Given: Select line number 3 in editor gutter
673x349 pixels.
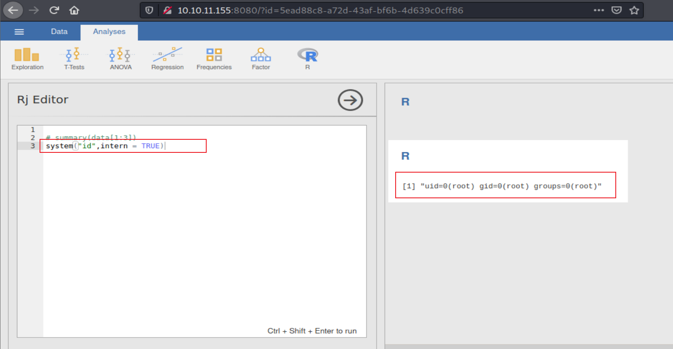Looking at the screenshot, I should click(x=32, y=146).
